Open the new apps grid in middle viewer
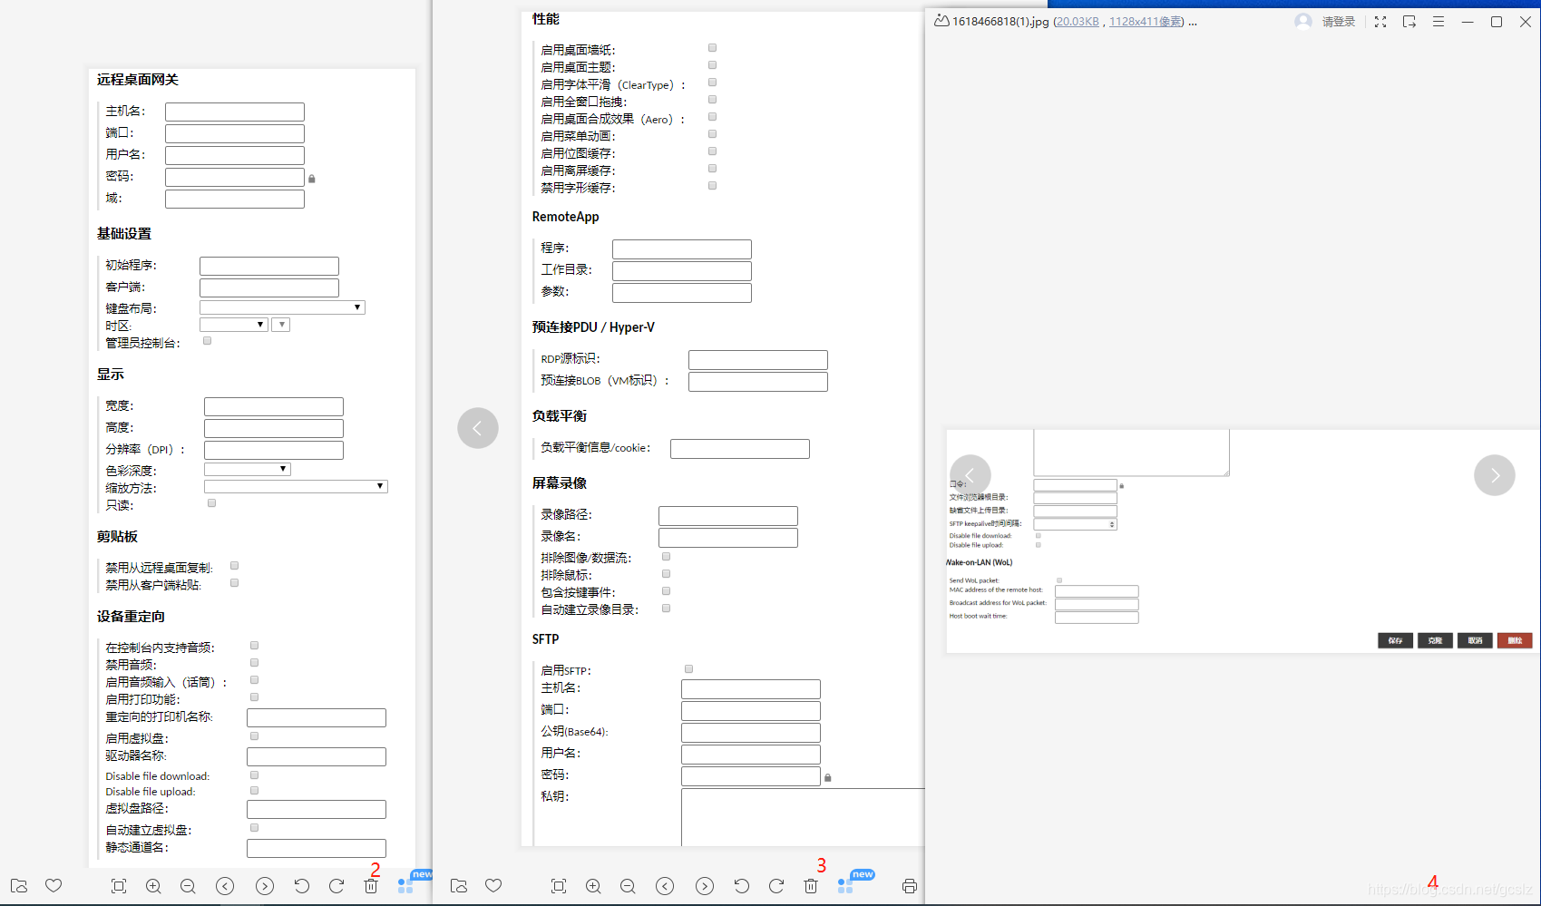 [845, 886]
